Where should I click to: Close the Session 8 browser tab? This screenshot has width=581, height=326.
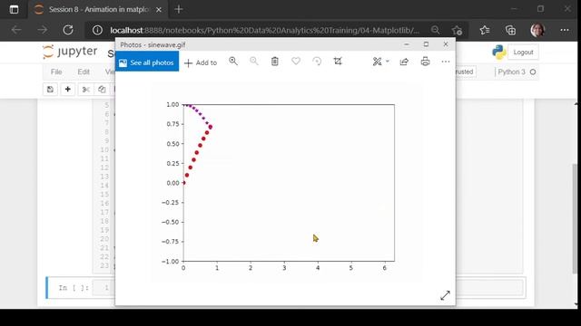(159, 10)
